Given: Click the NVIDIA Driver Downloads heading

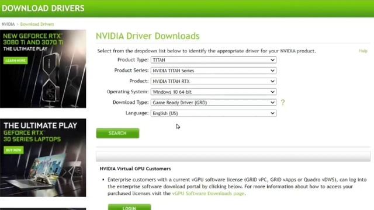Looking at the screenshot, I should 148,36.
